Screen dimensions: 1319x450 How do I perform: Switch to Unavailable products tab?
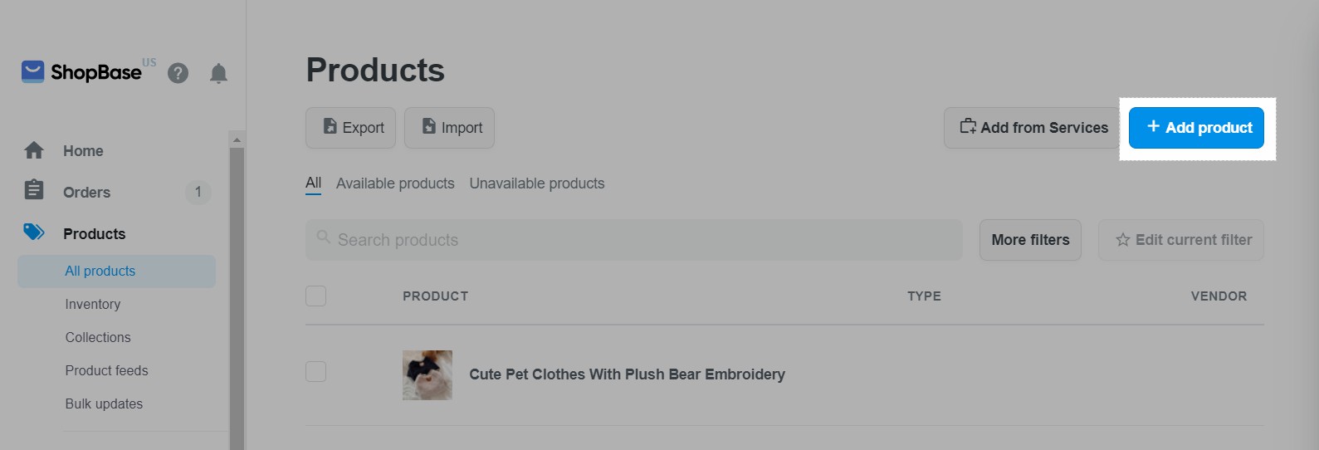[x=537, y=183]
